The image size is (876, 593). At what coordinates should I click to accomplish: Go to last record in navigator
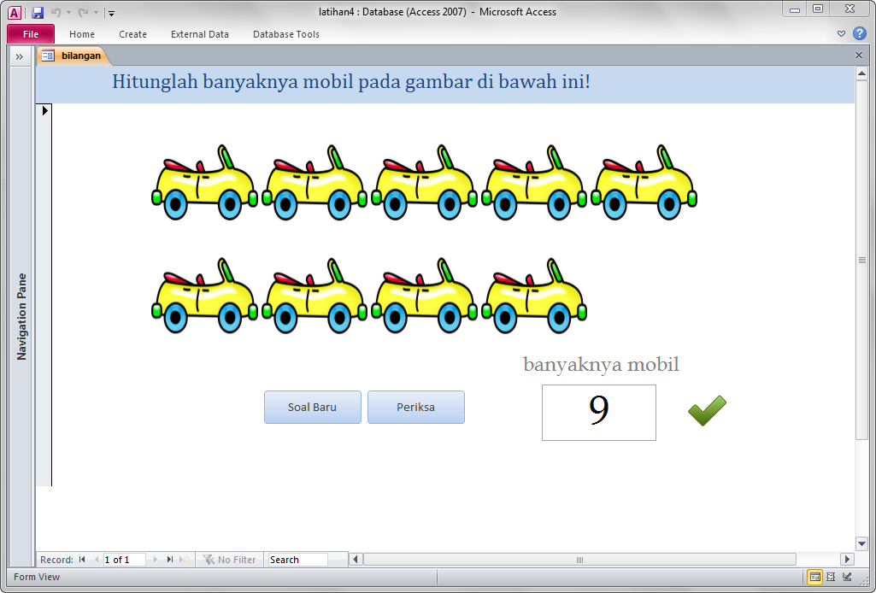click(170, 560)
